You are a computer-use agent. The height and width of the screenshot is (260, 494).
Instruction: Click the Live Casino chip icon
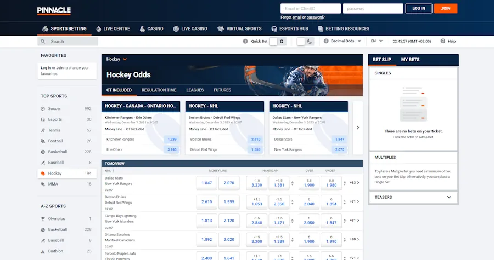176,29
